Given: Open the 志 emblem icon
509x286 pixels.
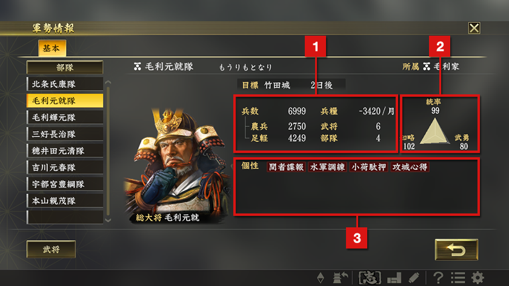Looking at the screenshot, I should click(370, 278).
